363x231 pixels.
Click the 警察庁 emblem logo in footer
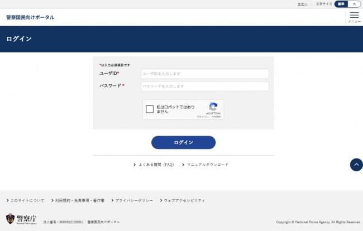pos(11,219)
